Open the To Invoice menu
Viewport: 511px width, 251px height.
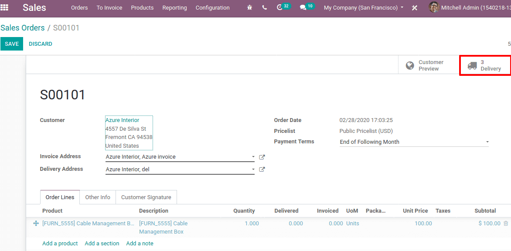point(109,7)
